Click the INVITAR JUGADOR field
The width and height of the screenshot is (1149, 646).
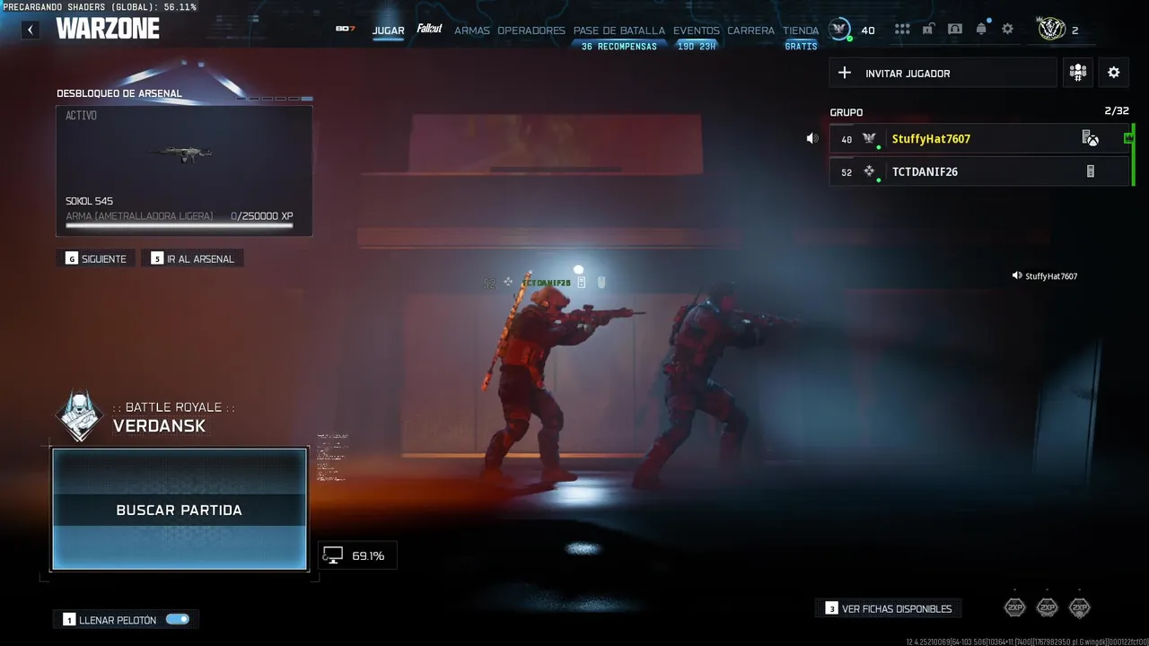coord(943,73)
